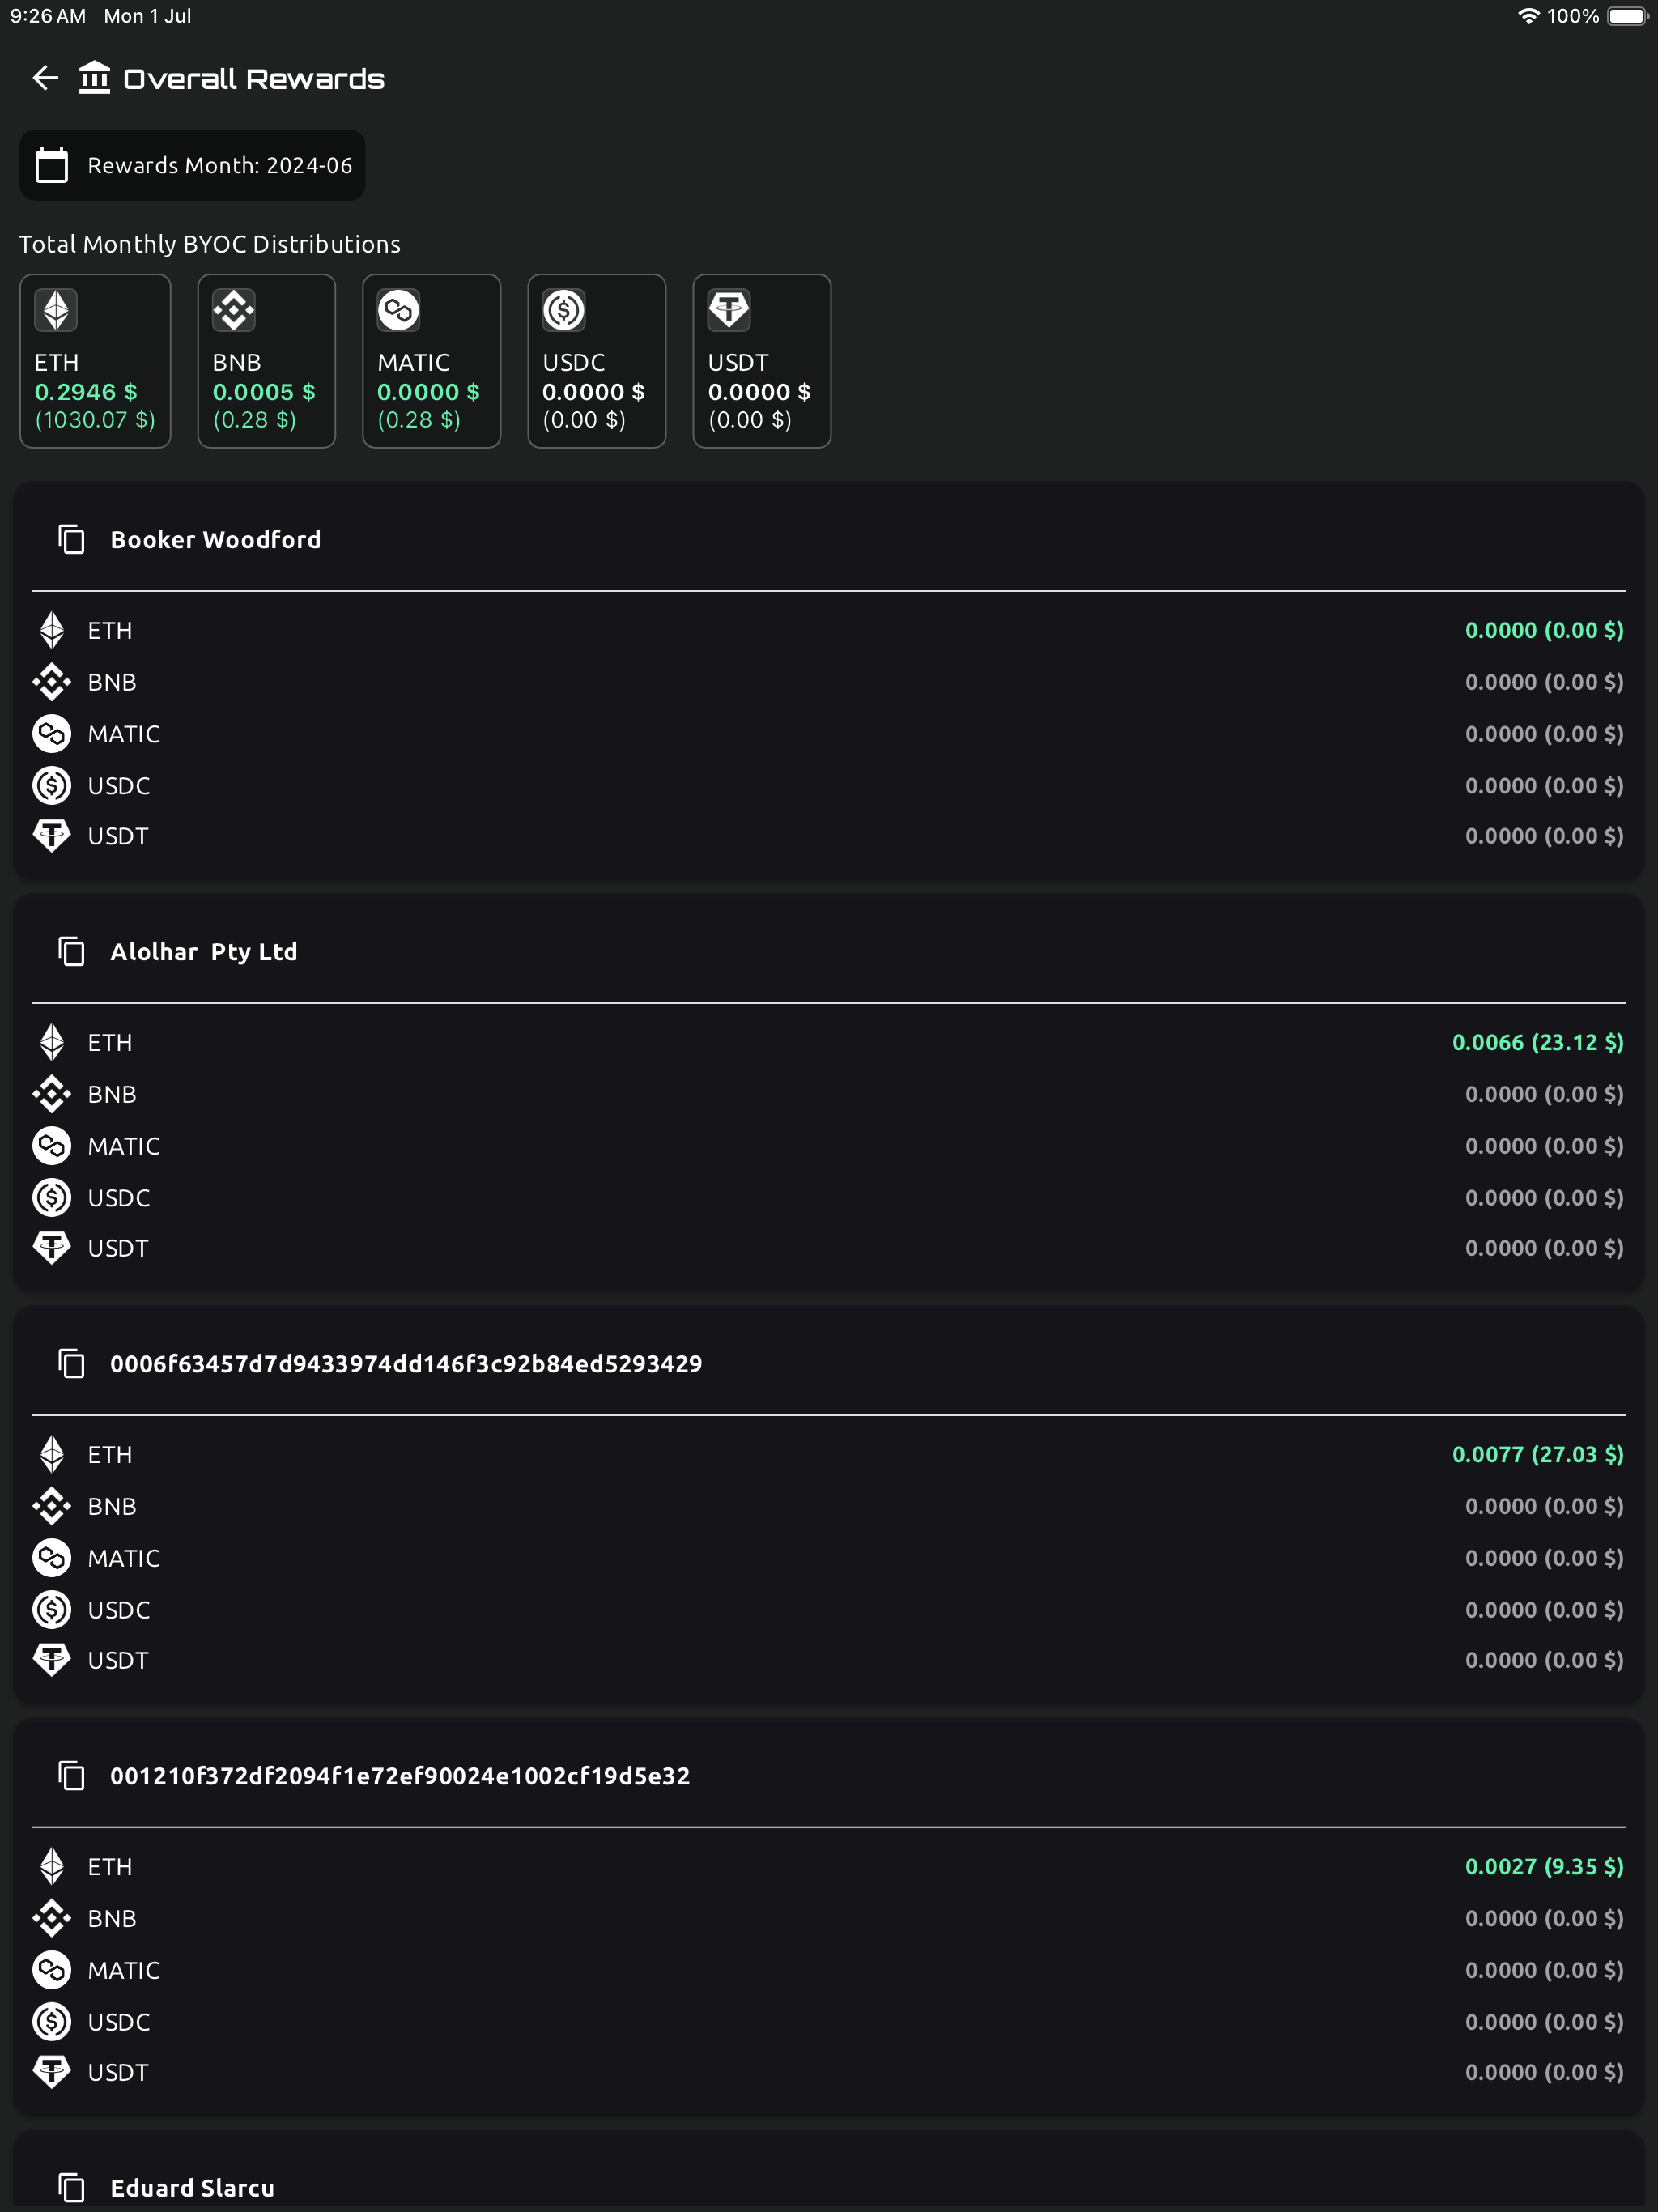Click the Overall Rewards page title
The width and height of the screenshot is (1658, 2212).
(254, 79)
